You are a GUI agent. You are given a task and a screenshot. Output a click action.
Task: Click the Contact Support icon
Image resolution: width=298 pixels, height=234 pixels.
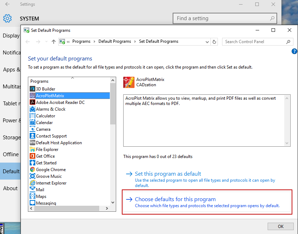coord(32,136)
